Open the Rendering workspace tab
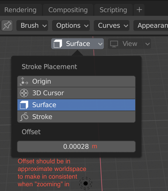168x191 pixels. (x=20, y=10)
